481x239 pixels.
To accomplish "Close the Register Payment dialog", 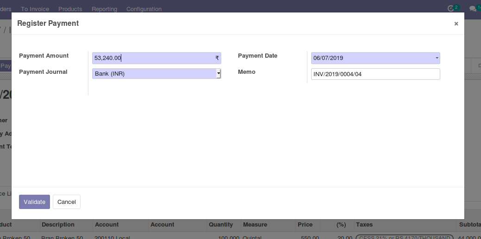I will pyautogui.click(x=456, y=24).
